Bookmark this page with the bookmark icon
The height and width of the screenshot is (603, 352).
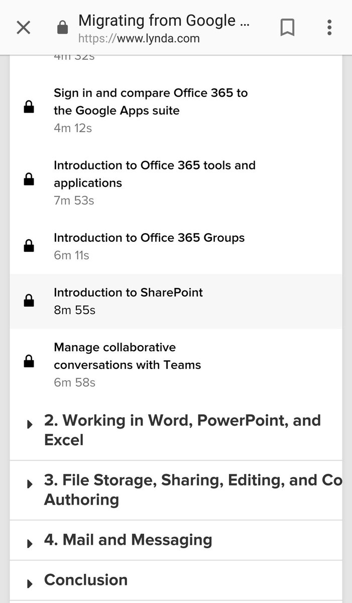point(287,28)
